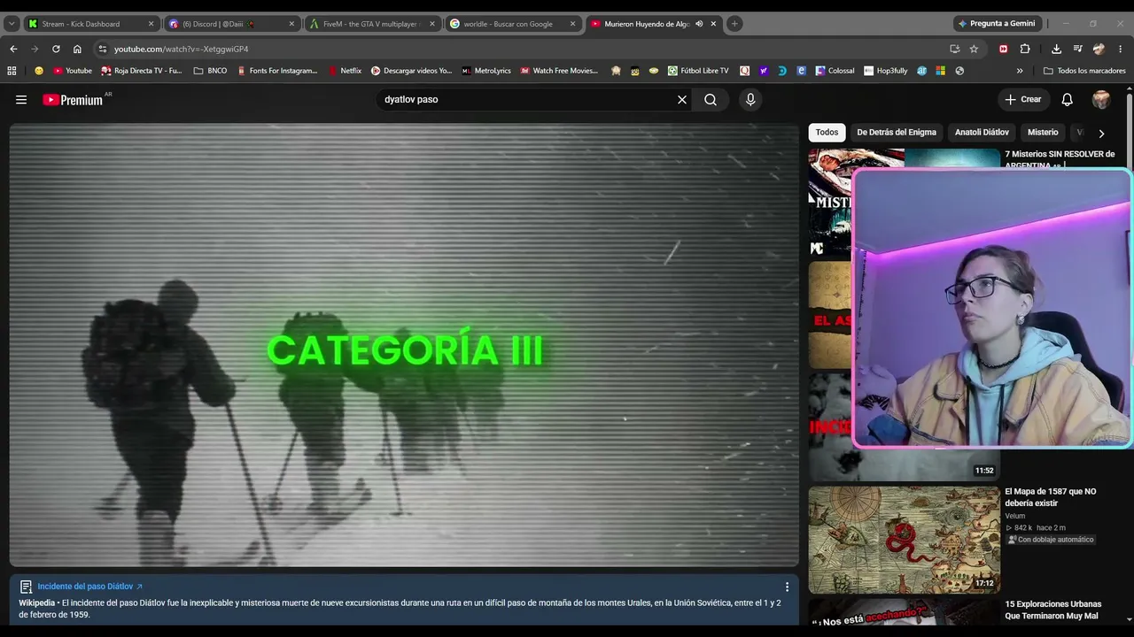
Task: Switch to worldle Google search tab
Action: [x=512, y=24]
